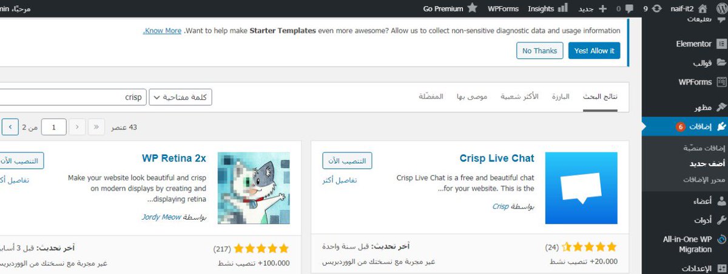728x274 pixels.
Task: Expand the keyword search type dropdown
Action: coord(181,97)
